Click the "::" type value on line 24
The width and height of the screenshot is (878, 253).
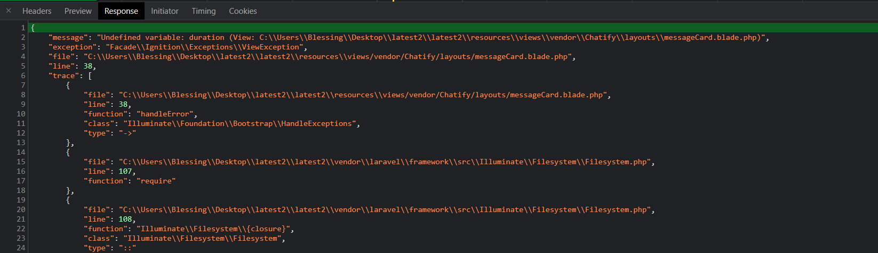coord(127,248)
